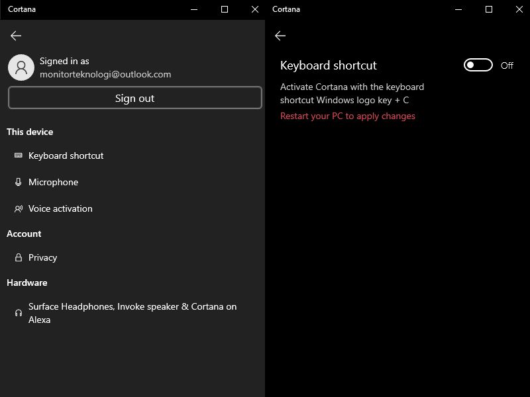Click the Signed in as label

tap(64, 61)
